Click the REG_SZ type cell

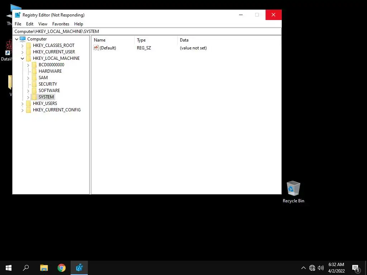pos(144,48)
